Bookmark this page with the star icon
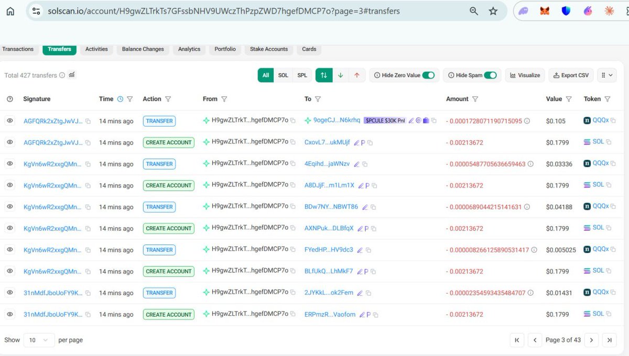629x356 pixels. [493, 11]
